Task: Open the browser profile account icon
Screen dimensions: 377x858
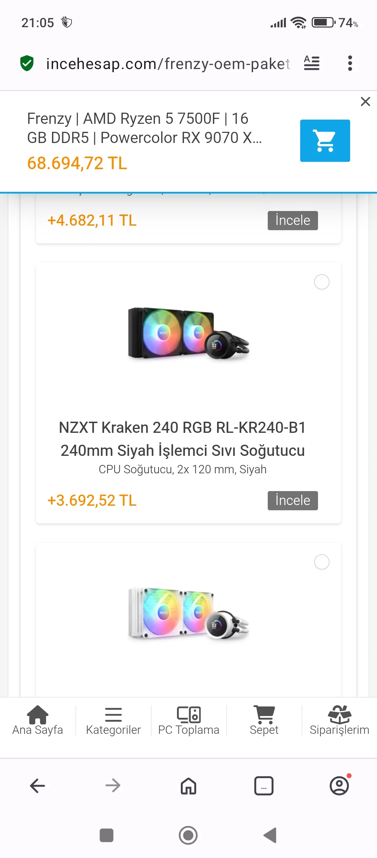Action: (339, 786)
